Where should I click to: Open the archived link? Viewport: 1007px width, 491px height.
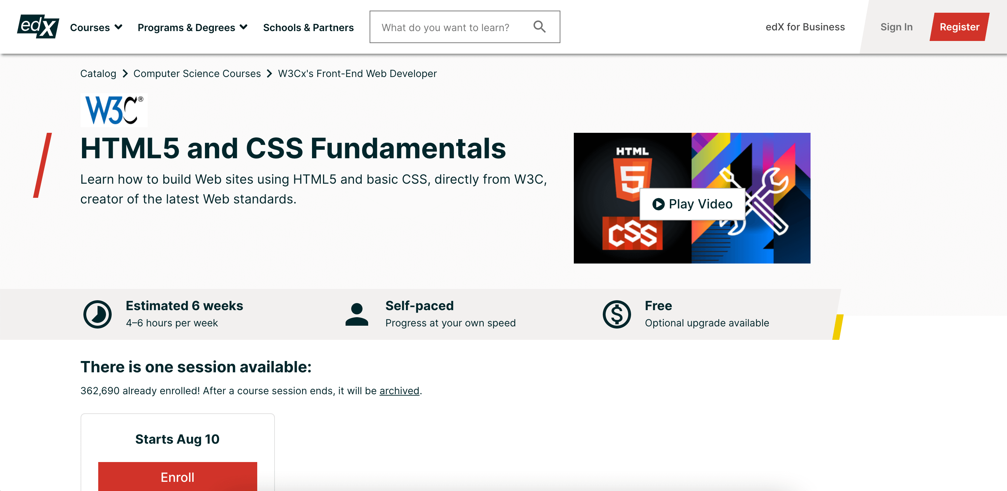(399, 391)
